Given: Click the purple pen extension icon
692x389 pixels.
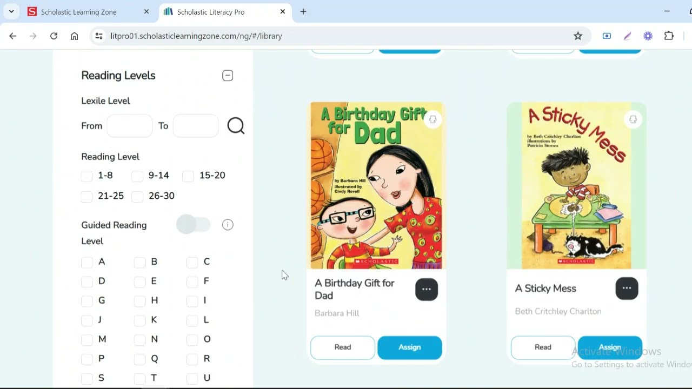Looking at the screenshot, I should coord(627,36).
